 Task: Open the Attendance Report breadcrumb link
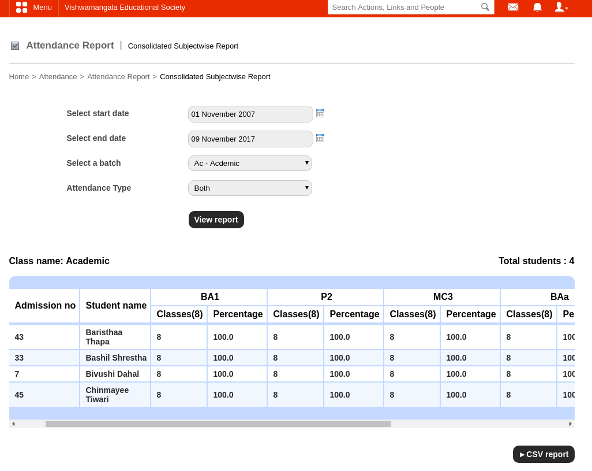point(118,77)
